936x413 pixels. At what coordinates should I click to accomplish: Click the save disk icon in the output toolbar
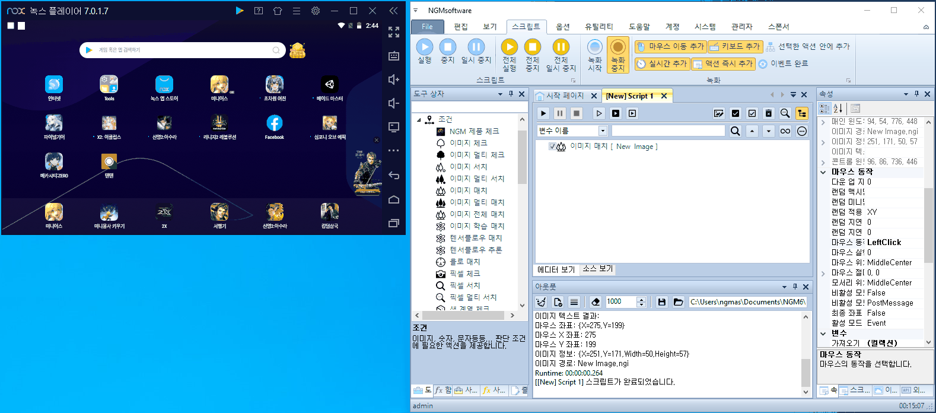662,302
